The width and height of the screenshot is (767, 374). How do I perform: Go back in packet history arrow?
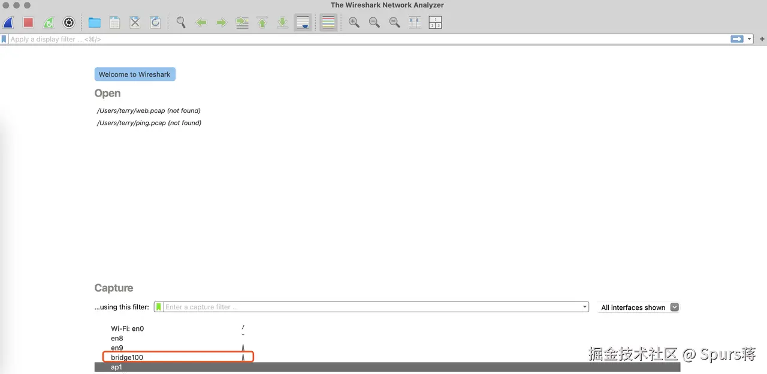pos(201,23)
